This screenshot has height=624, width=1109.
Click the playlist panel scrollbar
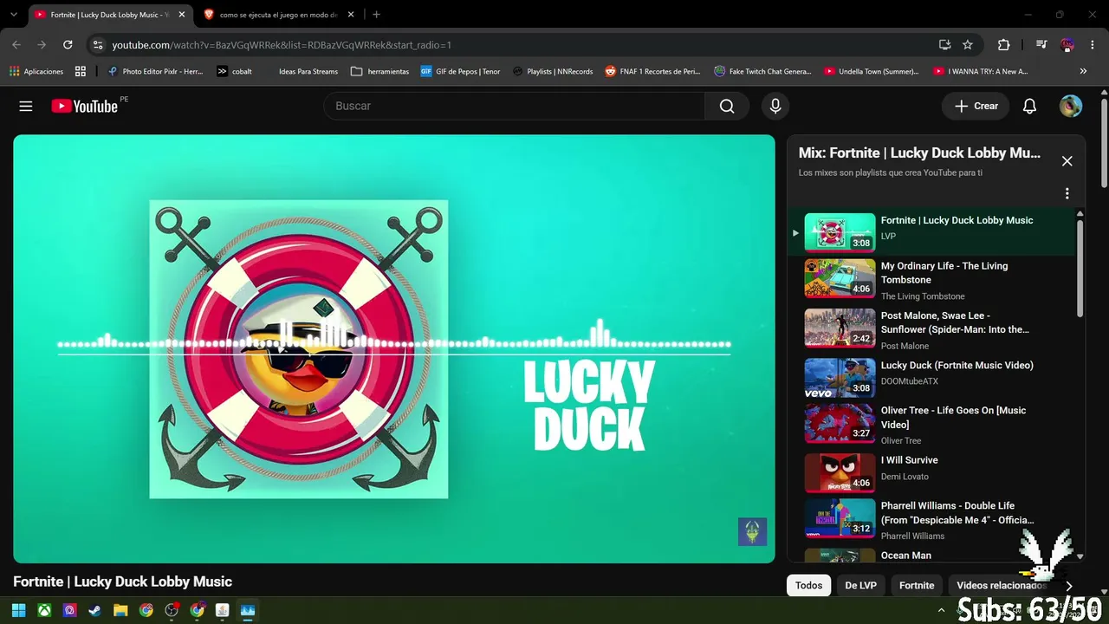coord(1080,269)
